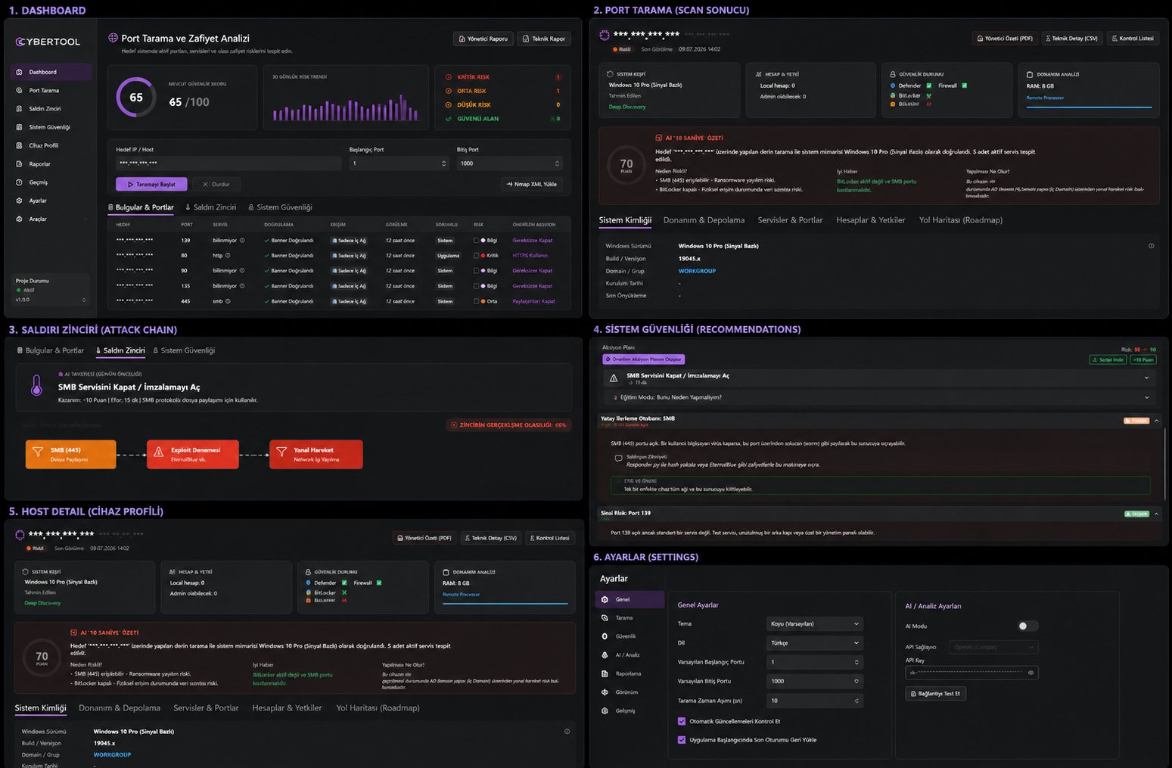1172x768 pixels.
Task: Click the Genel icon in Ayarlar panel
Action: (604, 599)
